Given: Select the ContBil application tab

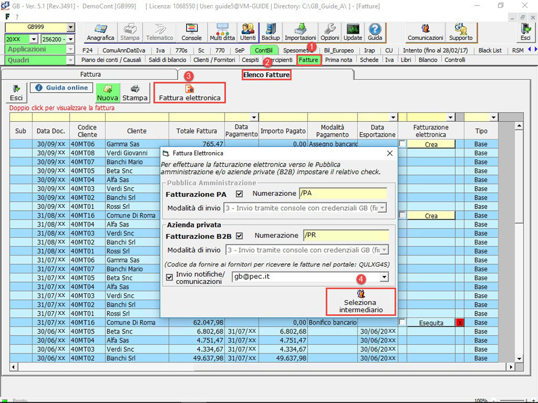Looking at the screenshot, I should click(264, 51).
